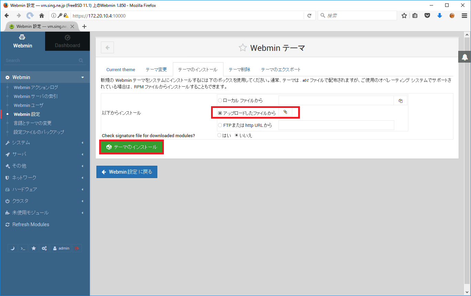Click the page loading refresh icon
The height and width of the screenshot is (296, 471).
(x=30, y=15)
